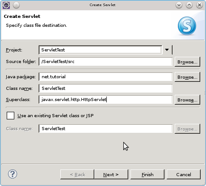This screenshot has width=206, height=186.
Task: Browse for the Java package
Action: click(x=187, y=77)
